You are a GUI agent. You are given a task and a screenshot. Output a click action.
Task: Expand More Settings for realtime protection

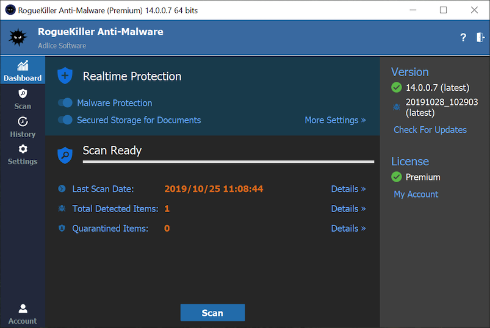(335, 120)
